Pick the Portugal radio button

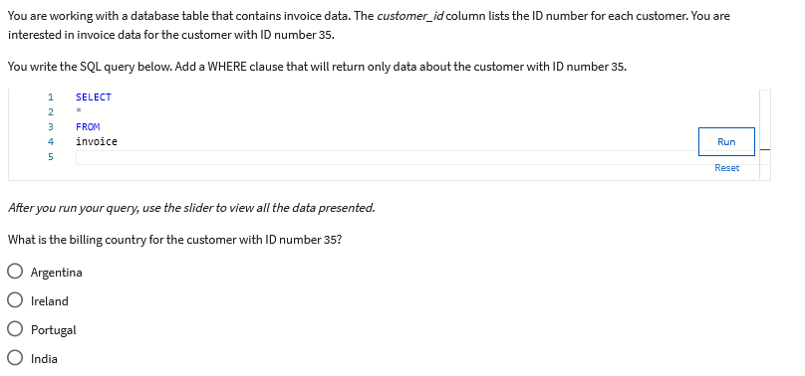tap(15, 329)
